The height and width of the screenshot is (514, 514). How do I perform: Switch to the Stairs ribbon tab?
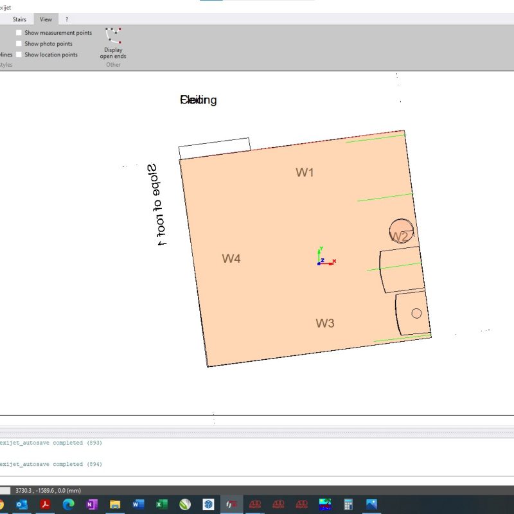(19, 19)
